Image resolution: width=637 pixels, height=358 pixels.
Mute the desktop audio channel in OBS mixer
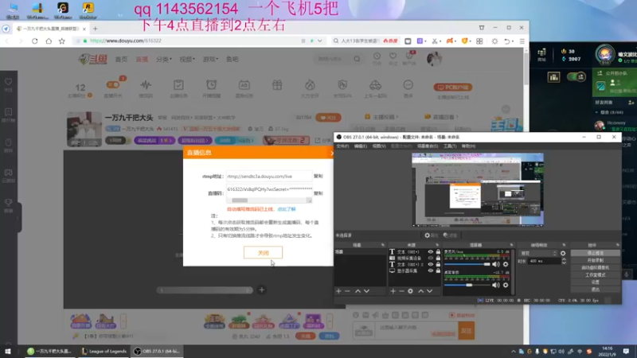tap(495, 285)
